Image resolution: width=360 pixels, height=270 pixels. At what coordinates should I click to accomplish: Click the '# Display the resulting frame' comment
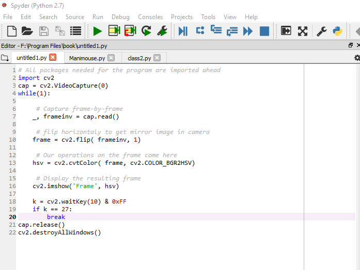point(88,178)
